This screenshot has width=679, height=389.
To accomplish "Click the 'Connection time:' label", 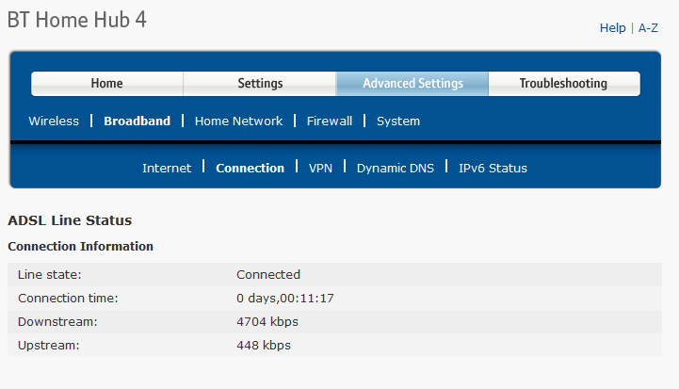I will 68,298.
